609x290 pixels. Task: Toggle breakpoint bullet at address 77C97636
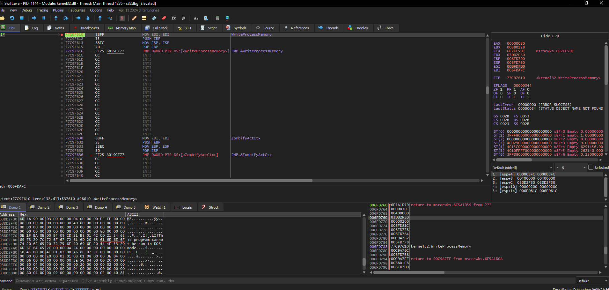click(62, 155)
